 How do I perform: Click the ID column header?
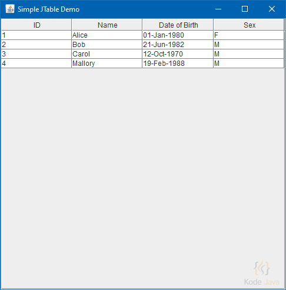[x=36, y=25]
